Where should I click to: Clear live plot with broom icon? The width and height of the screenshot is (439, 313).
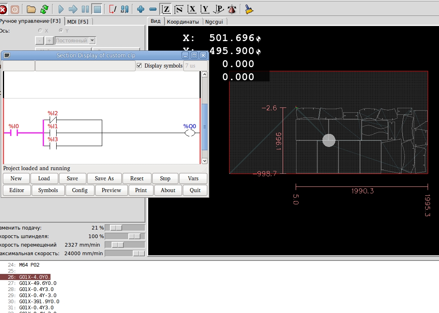pos(249,9)
